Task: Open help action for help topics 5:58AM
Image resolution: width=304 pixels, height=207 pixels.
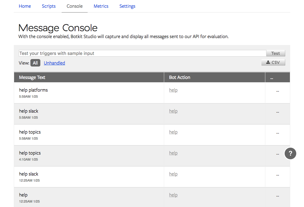Action: pos(173,132)
